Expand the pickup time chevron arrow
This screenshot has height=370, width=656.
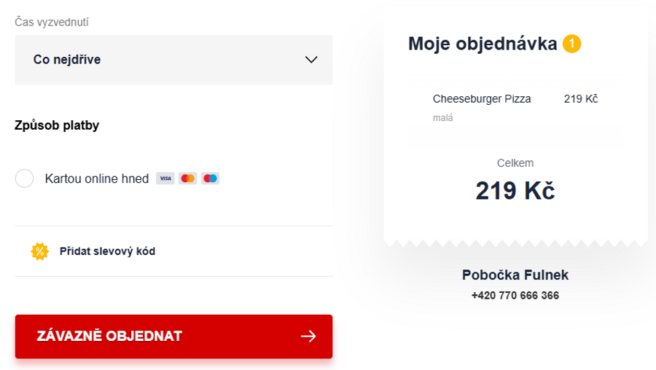click(x=311, y=60)
